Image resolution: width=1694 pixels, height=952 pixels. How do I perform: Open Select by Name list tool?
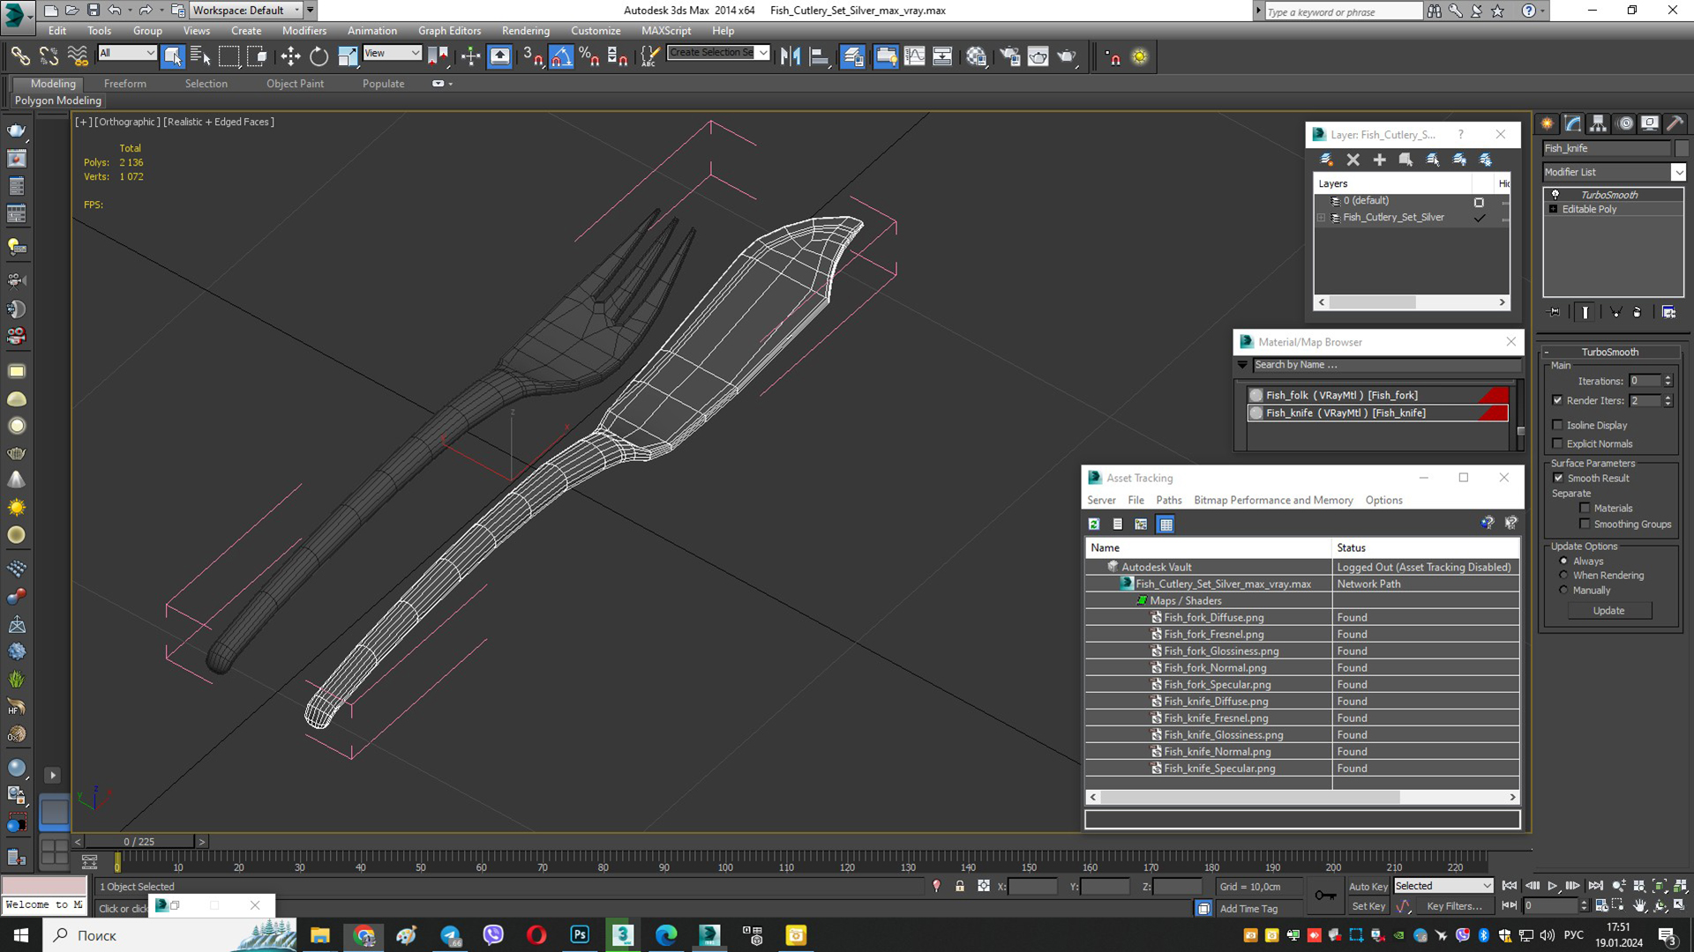[200, 56]
